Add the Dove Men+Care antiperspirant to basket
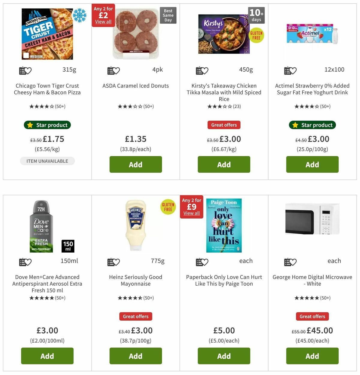The image size is (360, 375). (x=47, y=356)
